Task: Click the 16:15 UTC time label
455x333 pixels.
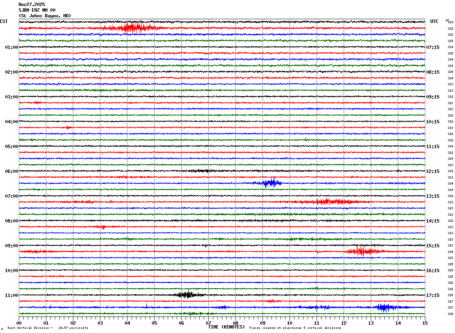Action: tap(433, 271)
